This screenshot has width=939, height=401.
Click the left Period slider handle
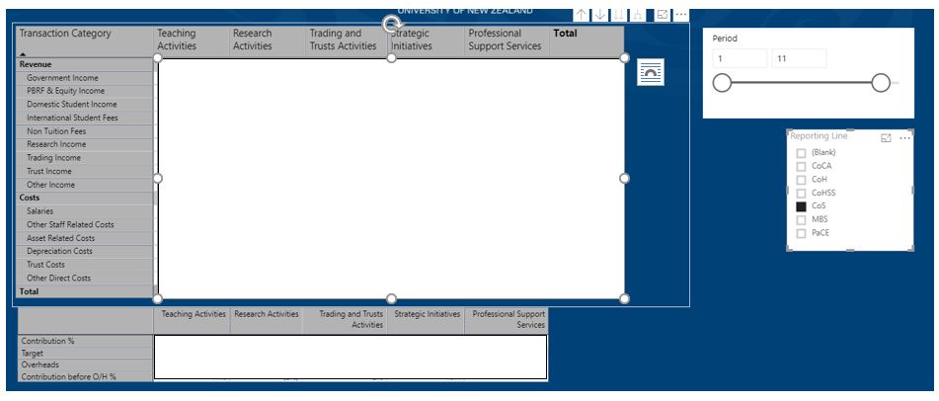click(723, 83)
